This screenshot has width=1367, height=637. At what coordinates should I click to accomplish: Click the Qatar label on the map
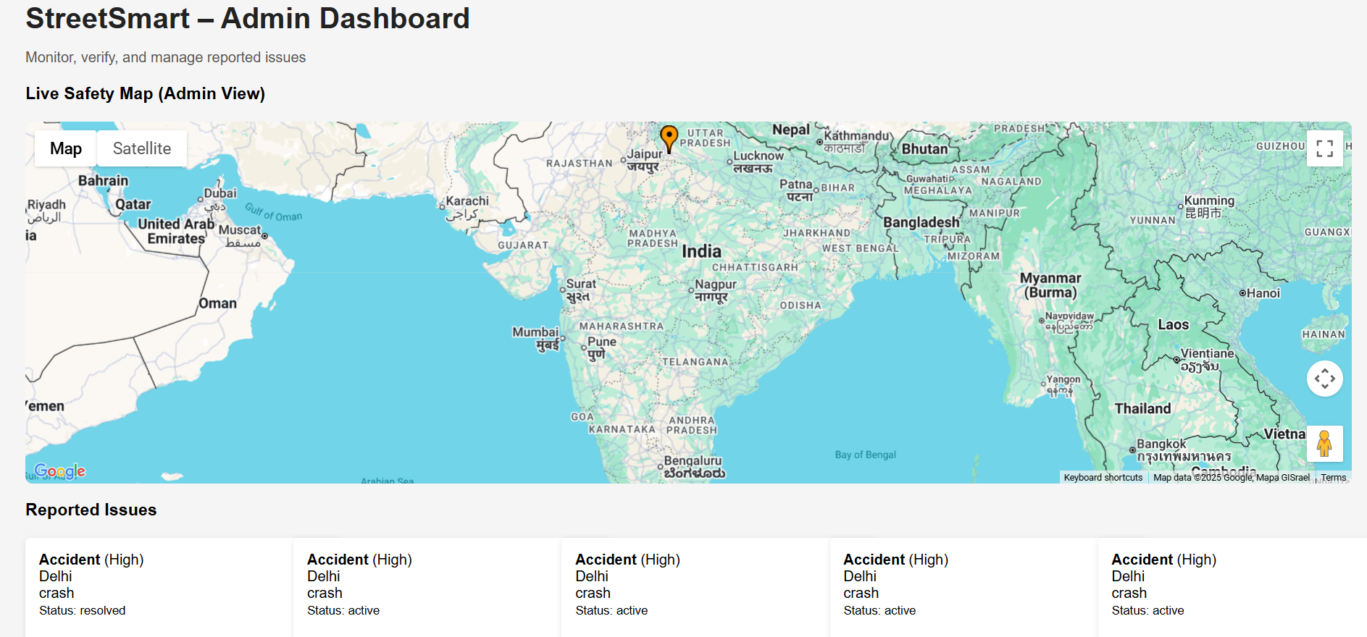click(x=133, y=204)
